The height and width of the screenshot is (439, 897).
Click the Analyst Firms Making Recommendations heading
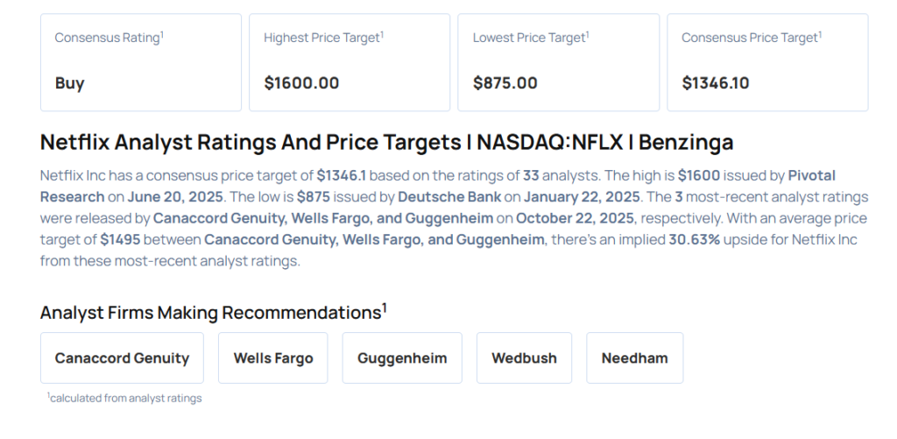tap(213, 312)
